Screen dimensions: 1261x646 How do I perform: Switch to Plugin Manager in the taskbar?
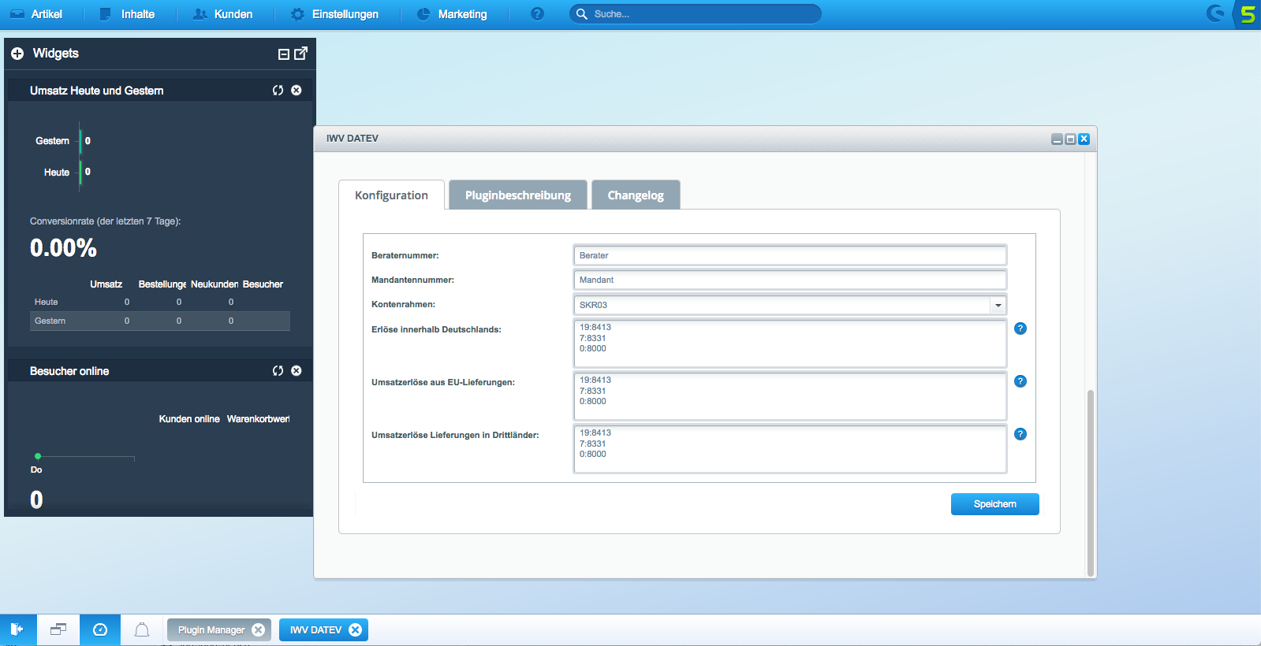(x=211, y=630)
